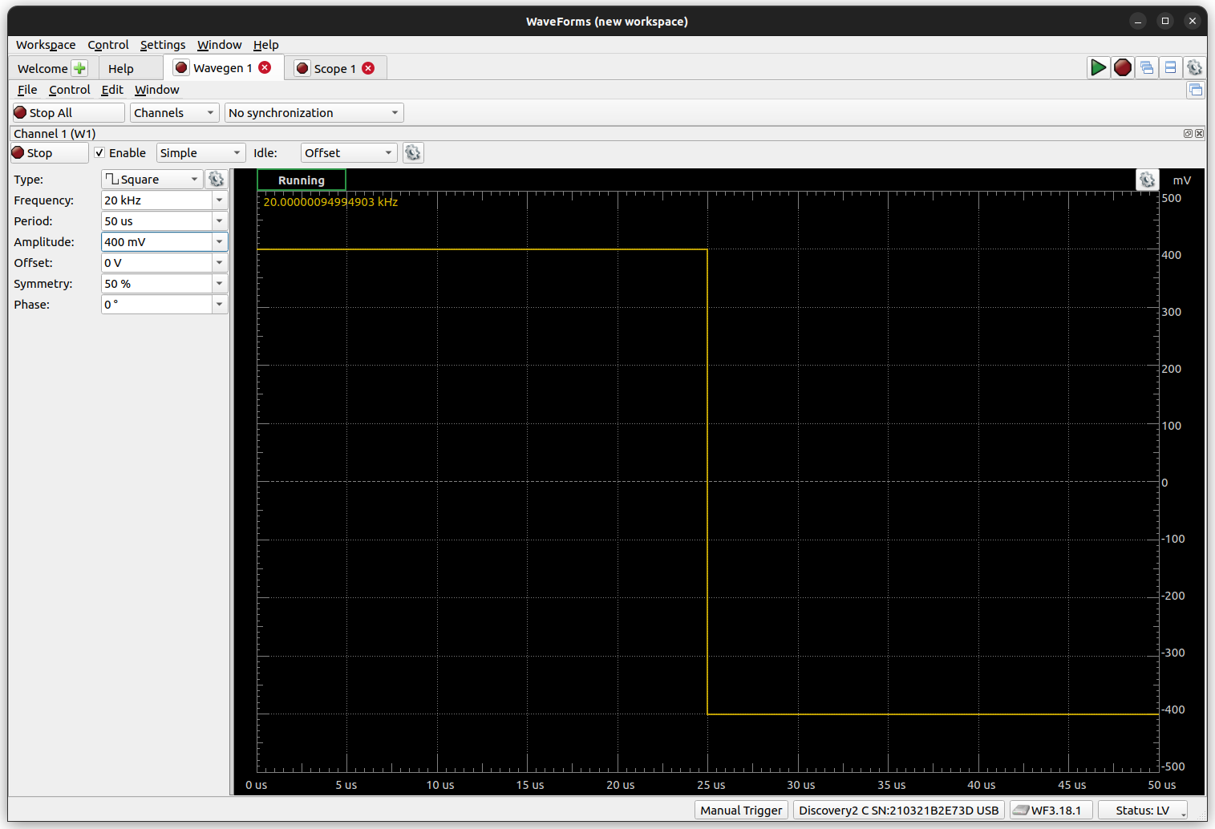The image size is (1215, 829).
Task: Click the green Run all instruments button
Action: click(1098, 68)
